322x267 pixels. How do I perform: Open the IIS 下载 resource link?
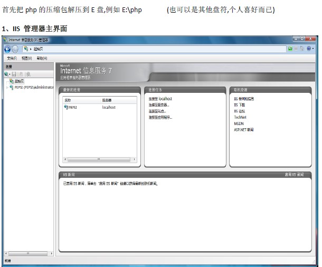239,105
